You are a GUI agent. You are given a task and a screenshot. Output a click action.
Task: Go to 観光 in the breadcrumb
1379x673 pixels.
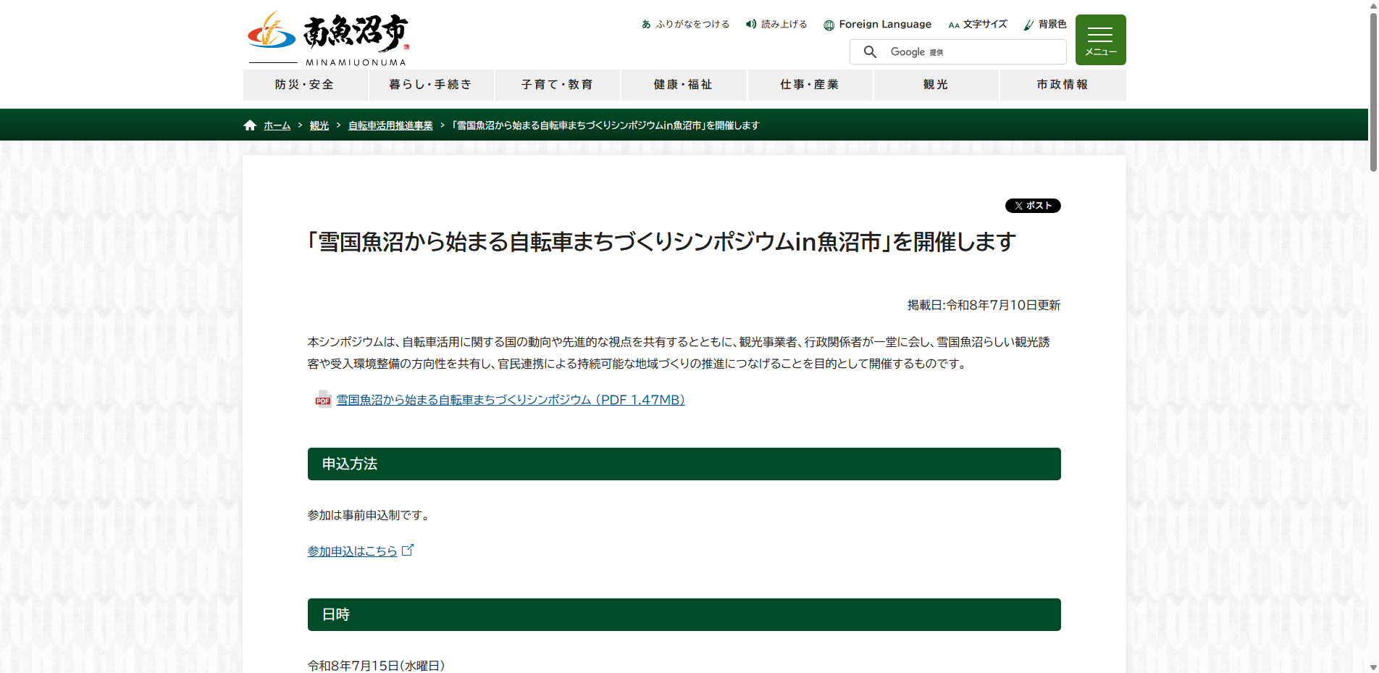319,125
